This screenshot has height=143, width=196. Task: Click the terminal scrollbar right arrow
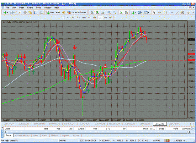point(190,132)
